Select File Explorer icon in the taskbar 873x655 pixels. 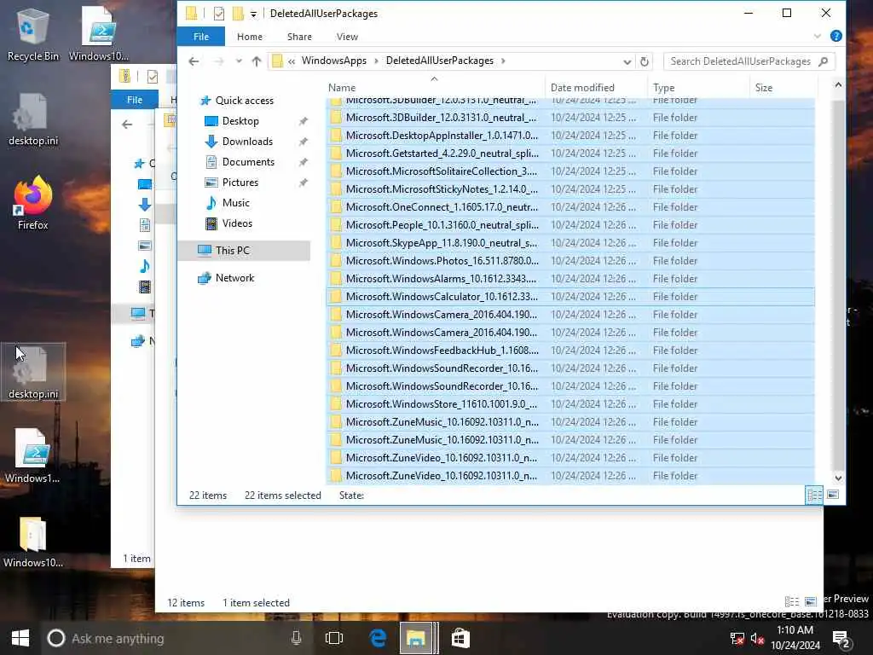[x=416, y=638]
